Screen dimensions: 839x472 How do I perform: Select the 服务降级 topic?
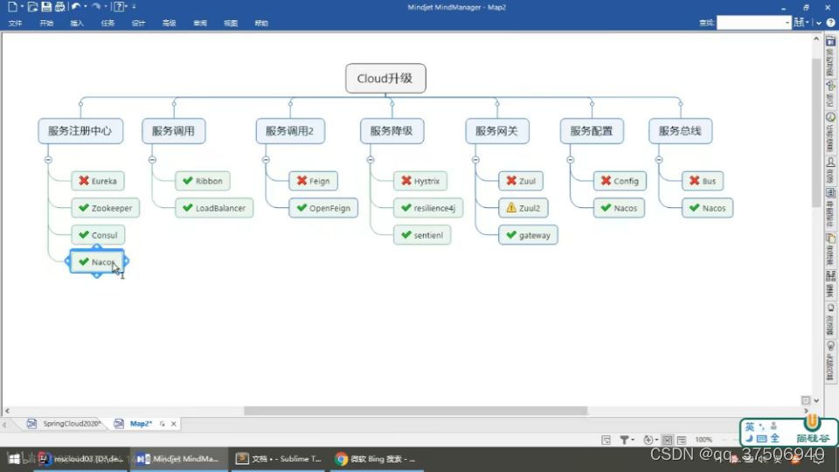pos(392,130)
